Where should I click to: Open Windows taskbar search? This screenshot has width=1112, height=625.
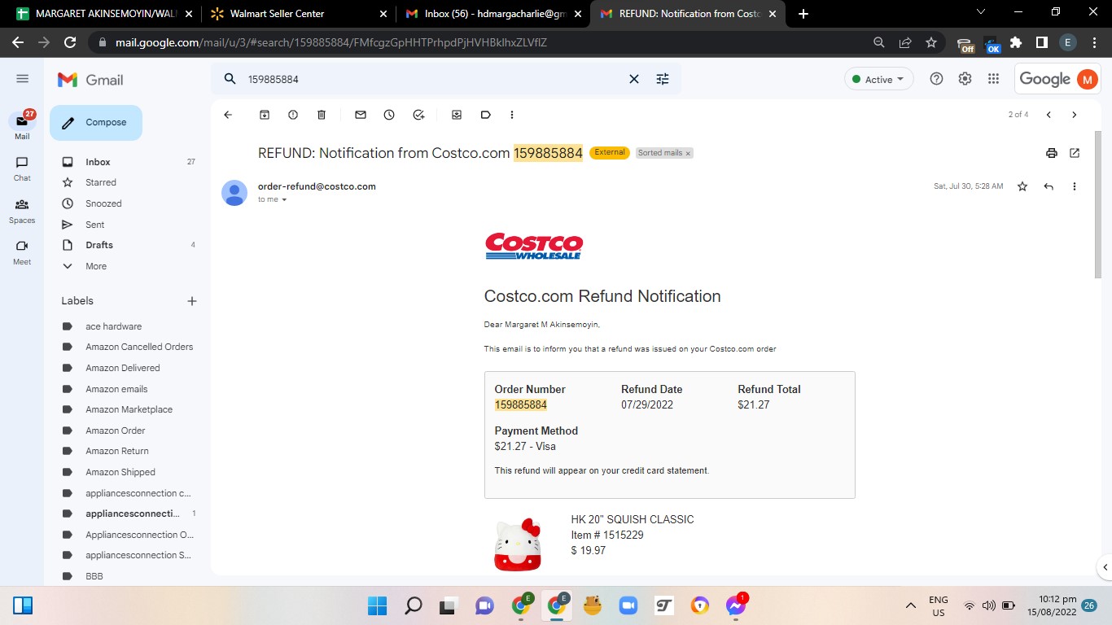[x=414, y=605]
